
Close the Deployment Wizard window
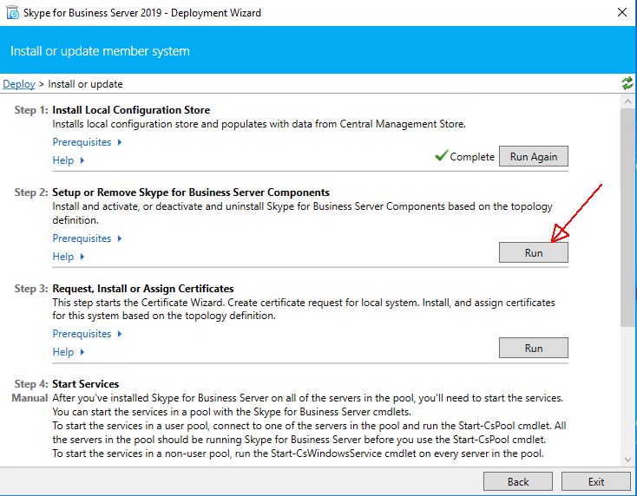621,12
